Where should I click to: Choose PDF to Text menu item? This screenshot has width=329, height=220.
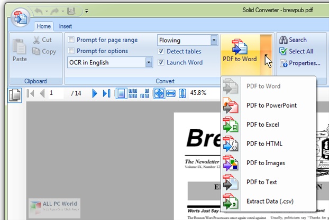268,182
